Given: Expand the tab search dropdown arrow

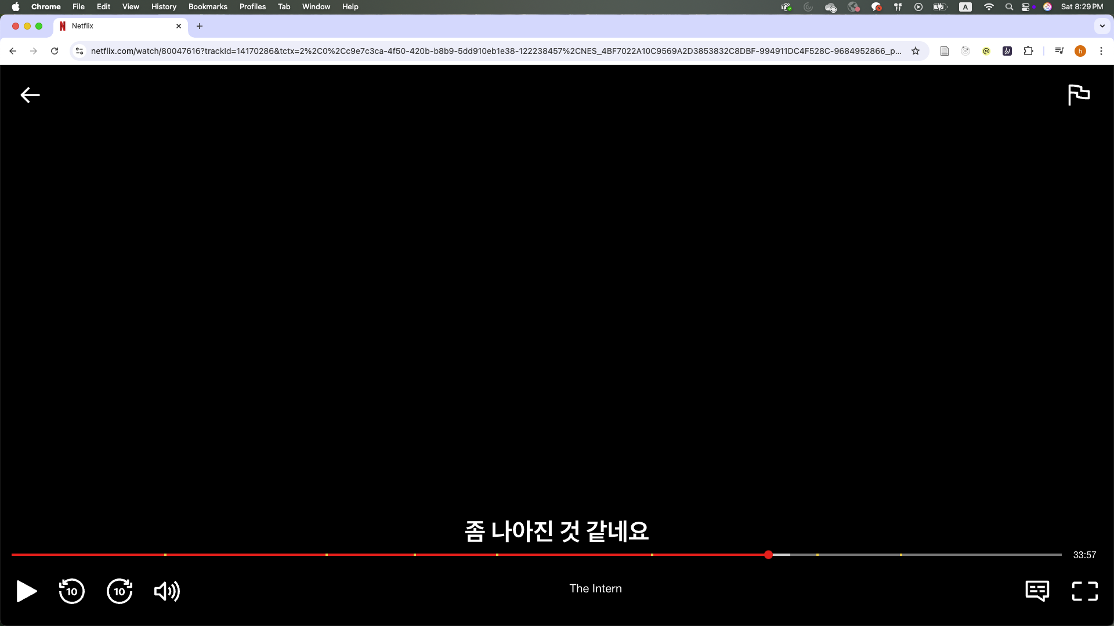Looking at the screenshot, I should click(x=1102, y=26).
